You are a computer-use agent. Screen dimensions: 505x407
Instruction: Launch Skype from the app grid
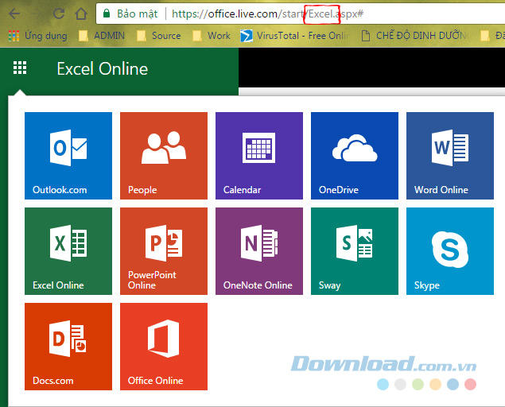[x=449, y=250]
